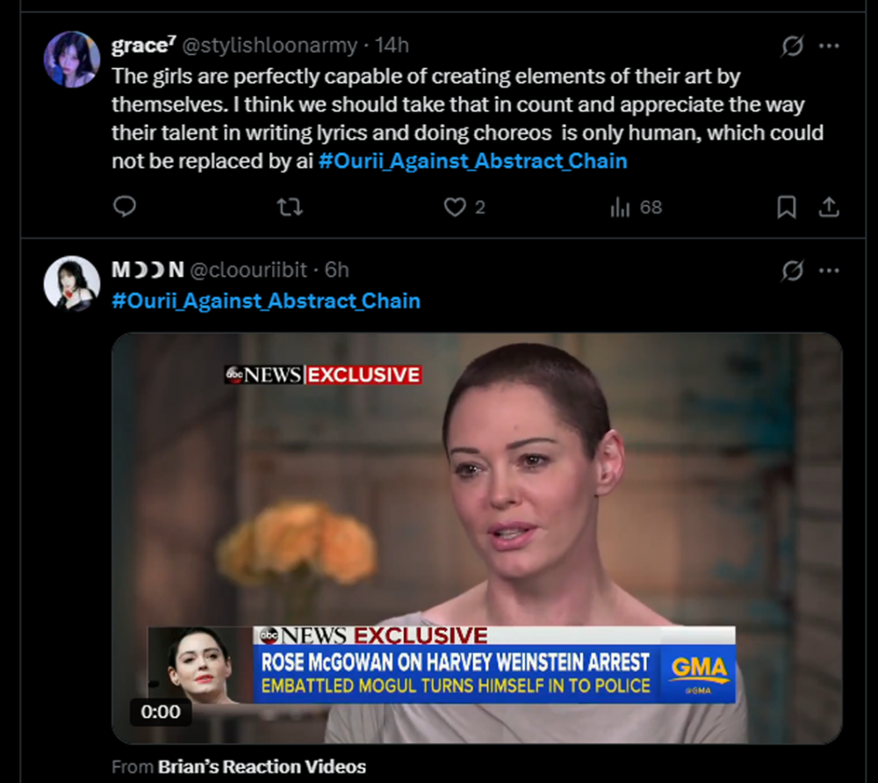Screen dimensions: 878x783
Task: Share grace's tweet
Action: pos(829,207)
